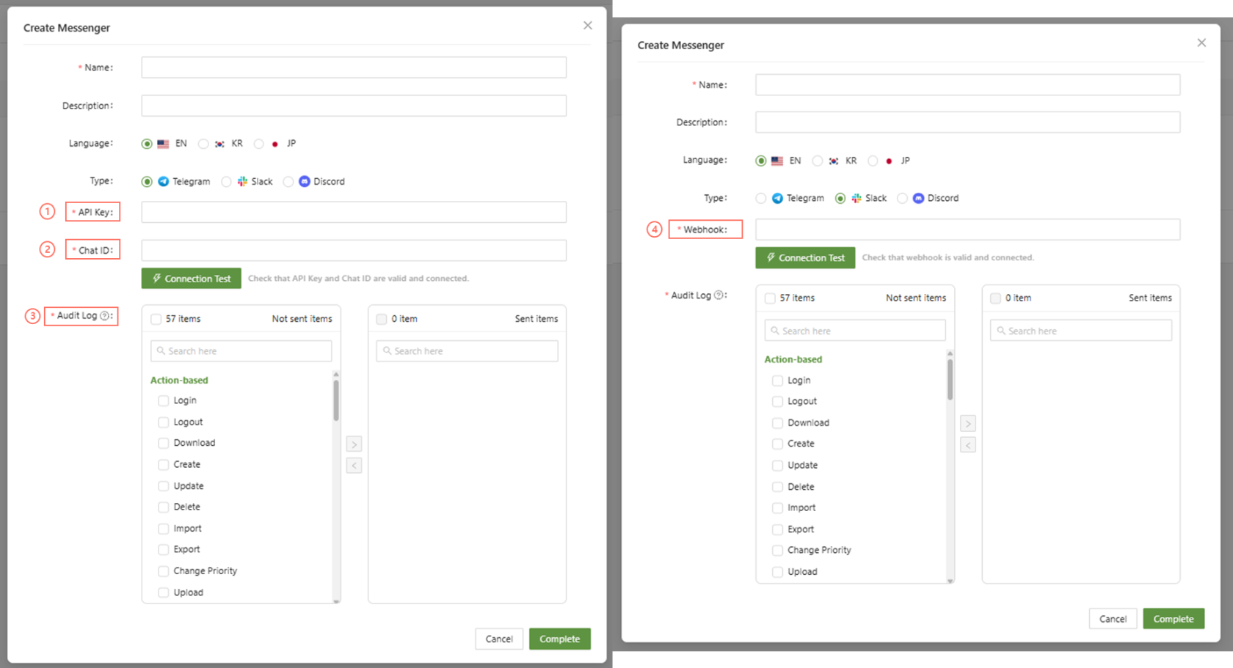Tick the Login checkbox in the left dialog
The image size is (1233, 668).
pos(164,401)
